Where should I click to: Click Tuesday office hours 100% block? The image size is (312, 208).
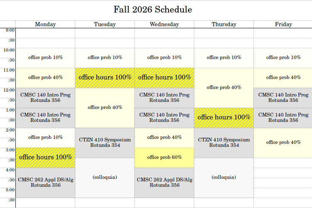(105, 78)
